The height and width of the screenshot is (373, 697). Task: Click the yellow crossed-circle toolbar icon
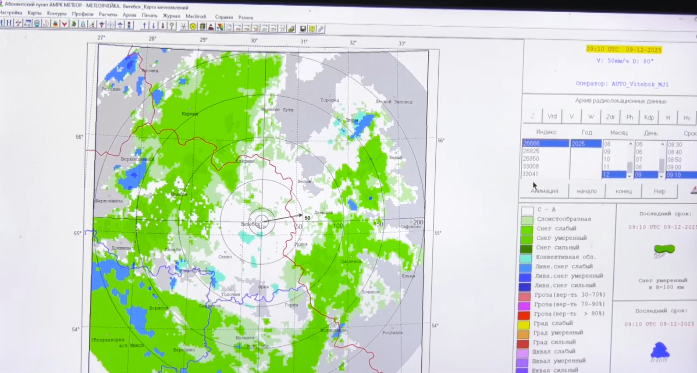pos(193,27)
